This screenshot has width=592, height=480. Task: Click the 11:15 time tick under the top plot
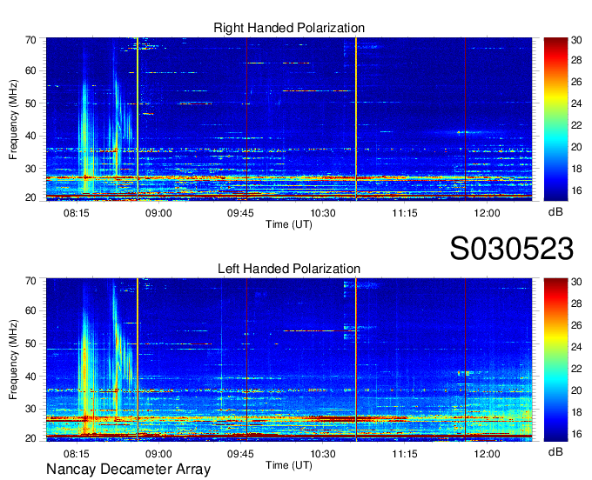(405, 213)
